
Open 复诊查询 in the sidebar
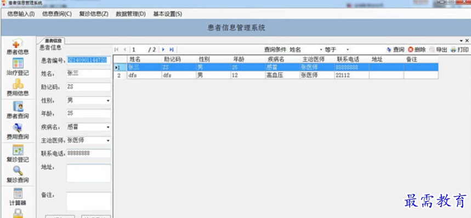(18, 175)
